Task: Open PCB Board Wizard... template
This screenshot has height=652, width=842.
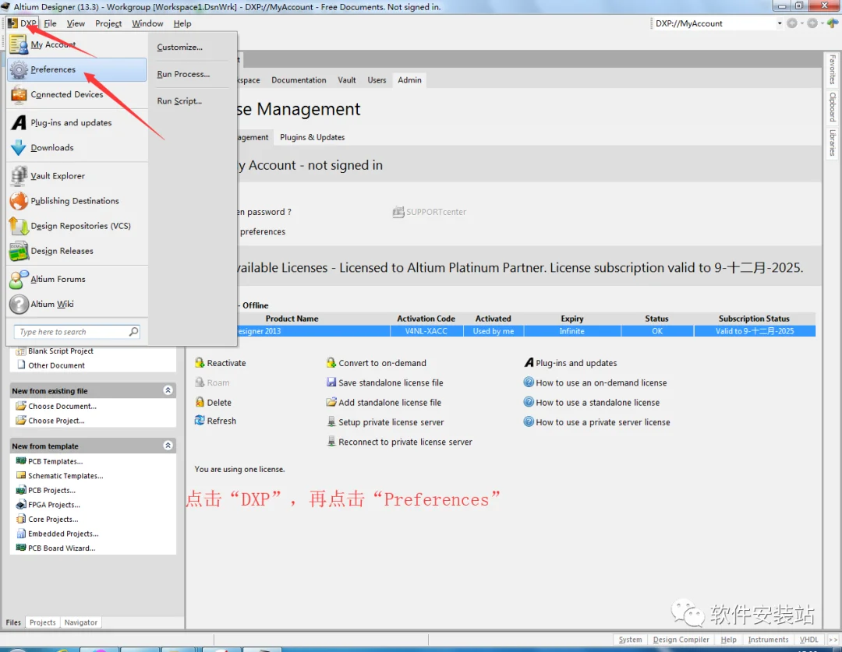Action: 62,548
